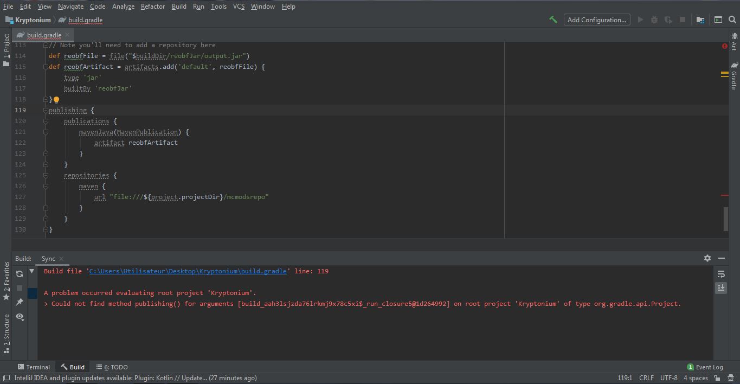Screen dimensions: 740x384
Task: Close the build.gradle editor tab
Action: coord(67,35)
